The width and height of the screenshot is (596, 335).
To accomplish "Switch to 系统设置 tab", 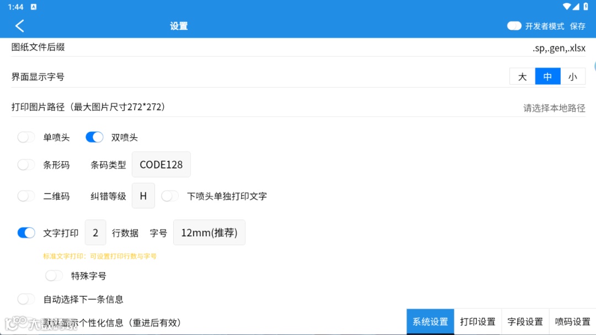I will [x=430, y=322].
